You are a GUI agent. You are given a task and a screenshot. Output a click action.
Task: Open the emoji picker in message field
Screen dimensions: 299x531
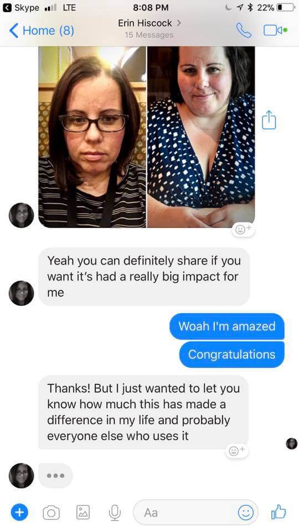pos(246,513)
